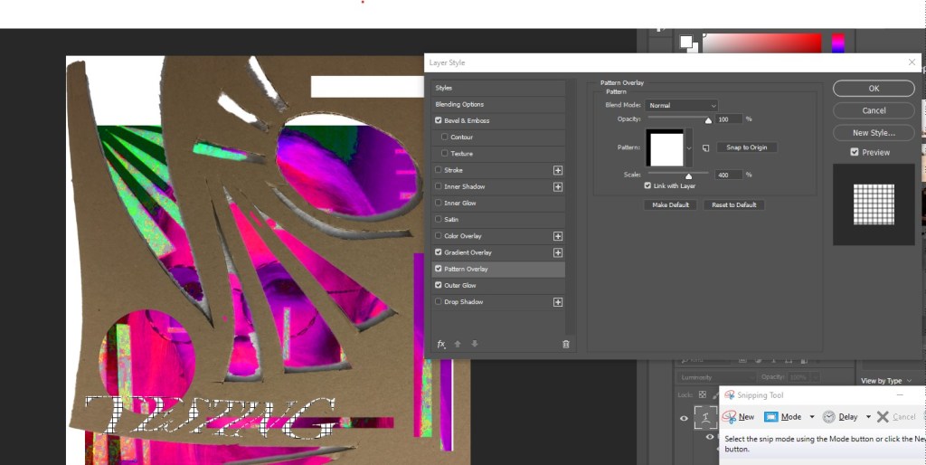Uncheck the Bevel & Emboss effect checkbox
Viewport: 926px width, 465px height.
click(x=439, y=120)
